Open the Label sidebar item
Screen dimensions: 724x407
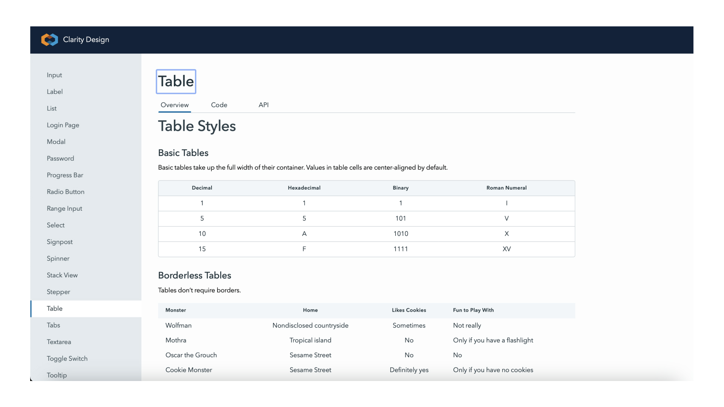point(55,92)
